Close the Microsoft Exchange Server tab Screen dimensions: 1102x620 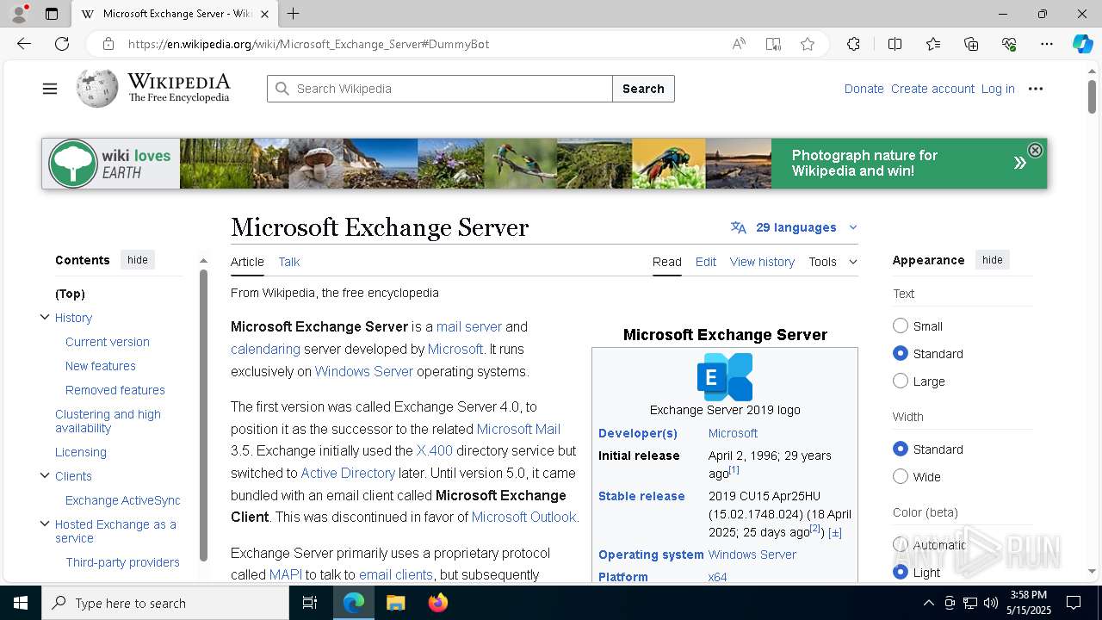264,14
